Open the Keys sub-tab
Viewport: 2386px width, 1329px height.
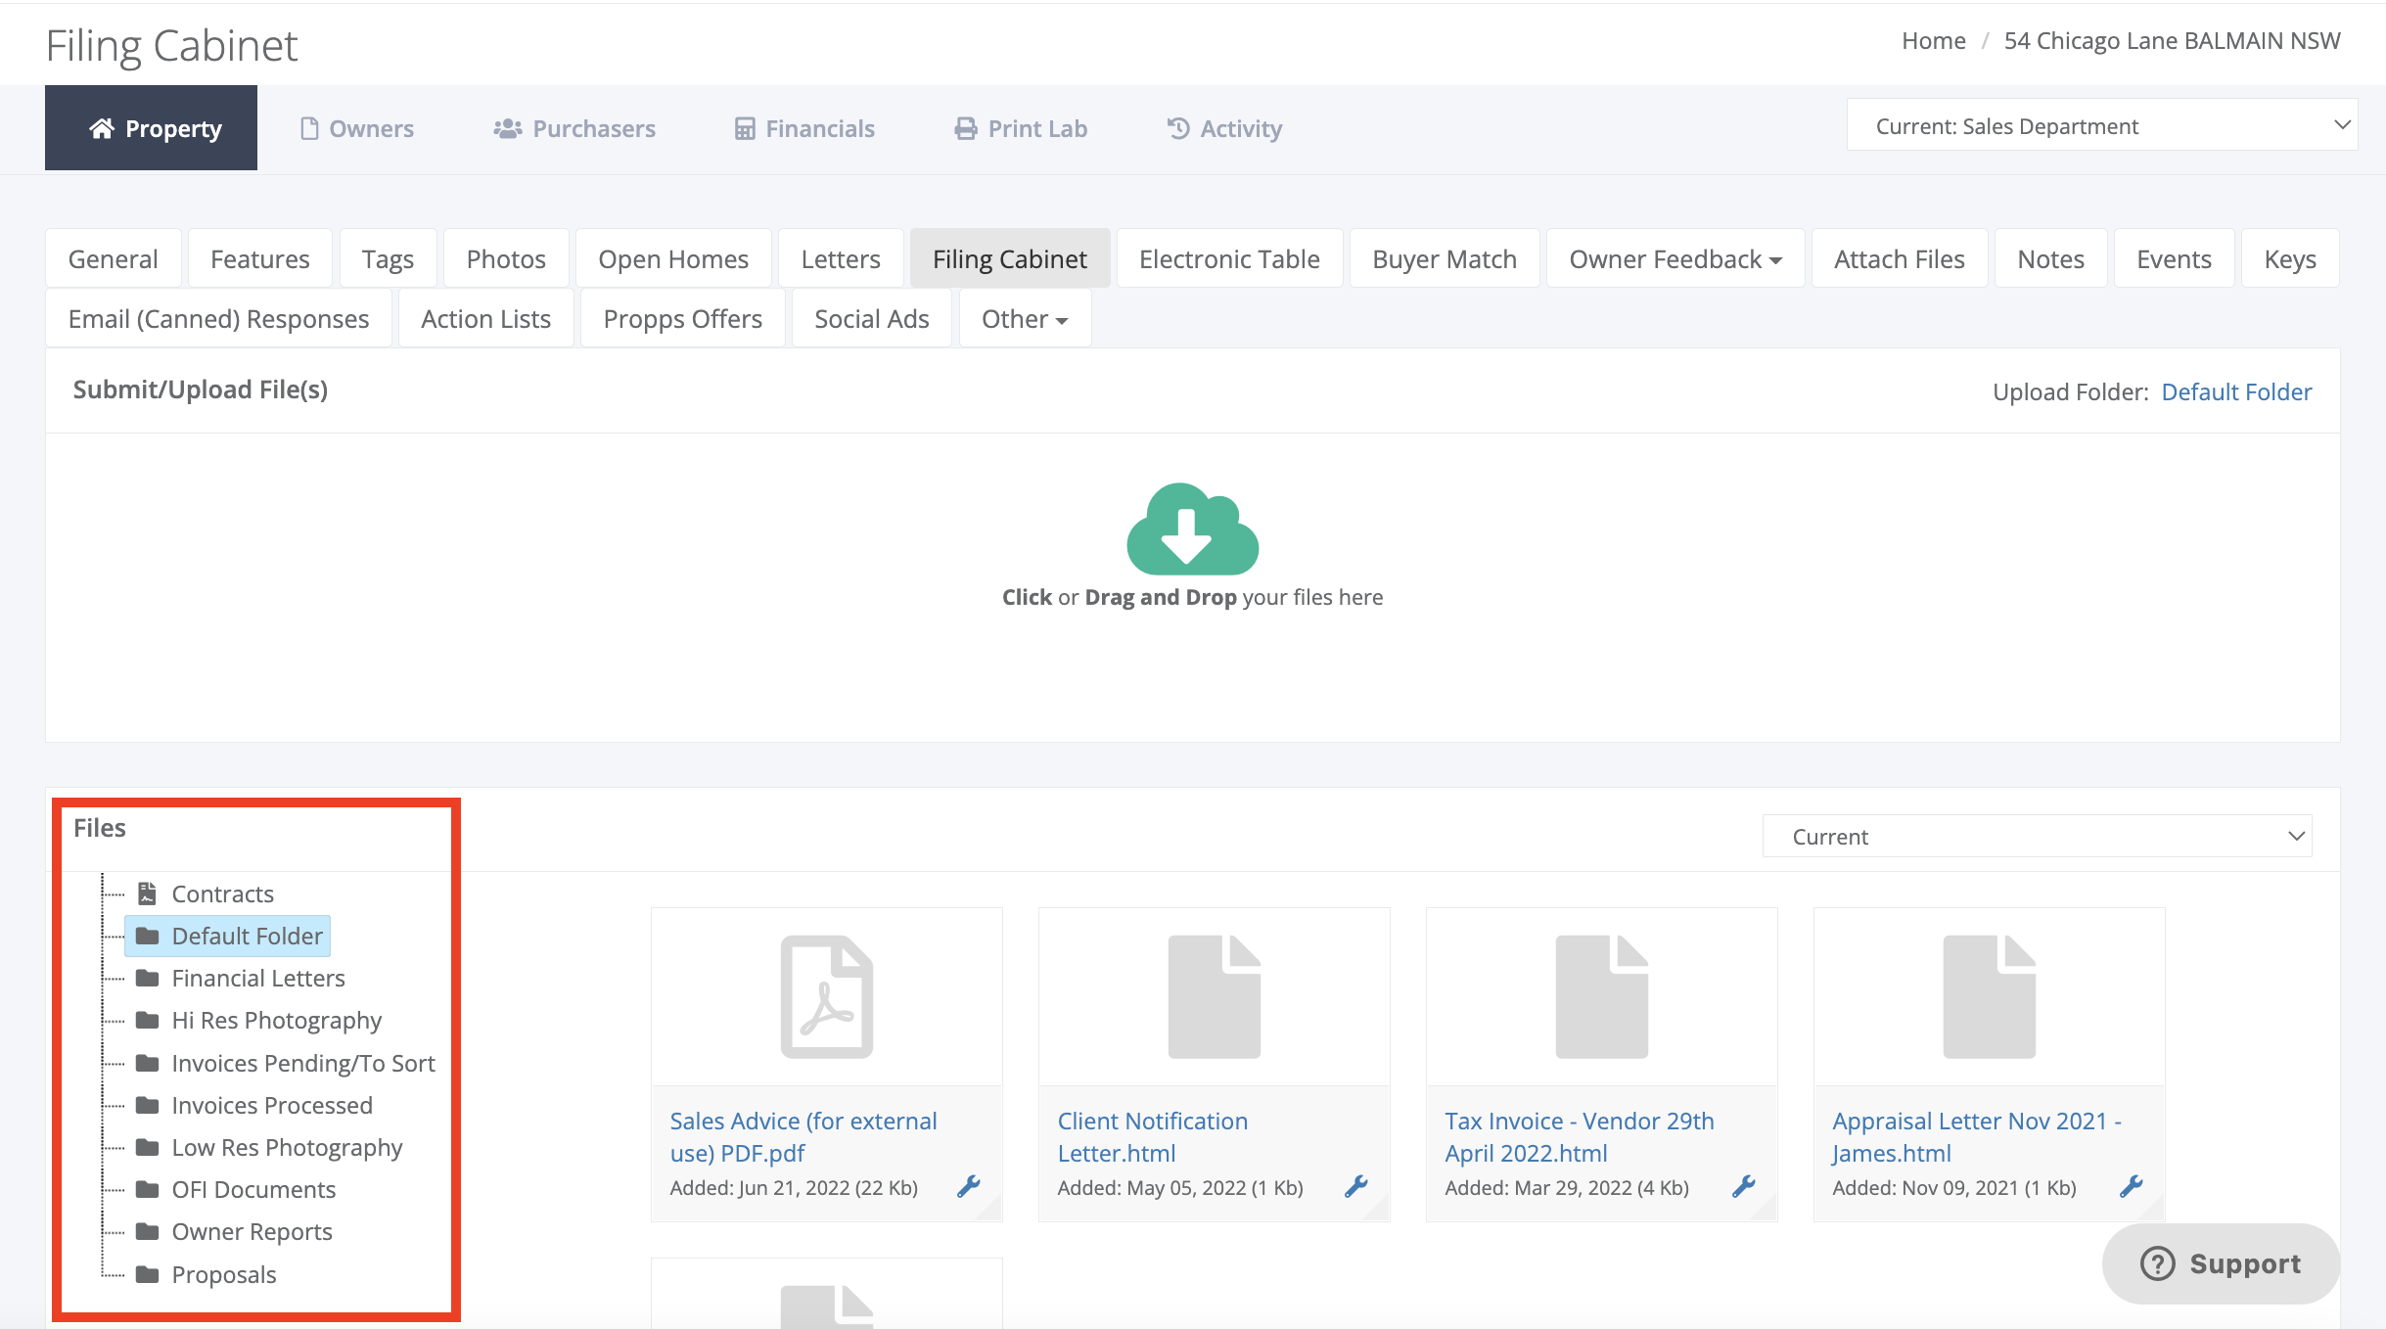(2290, 258)
